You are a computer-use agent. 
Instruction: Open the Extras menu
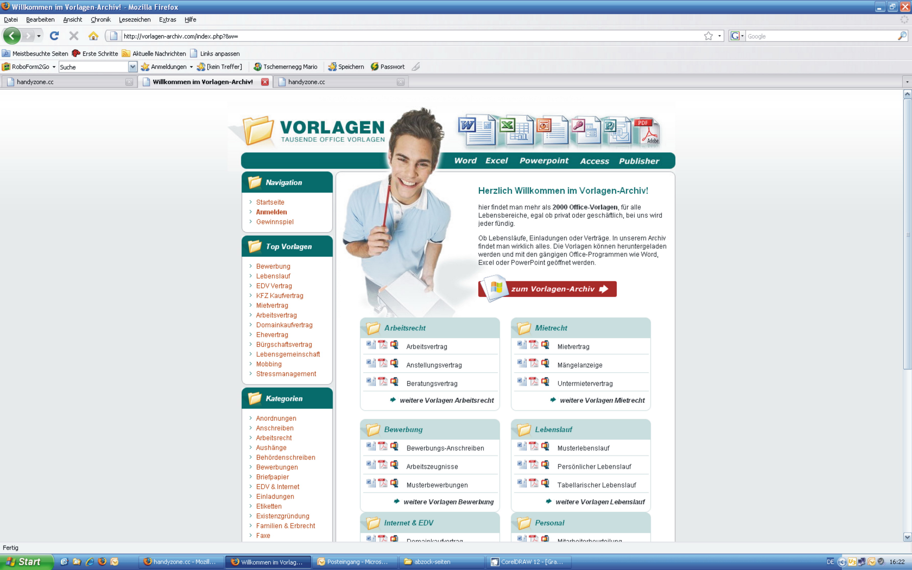tap(167, 20)
